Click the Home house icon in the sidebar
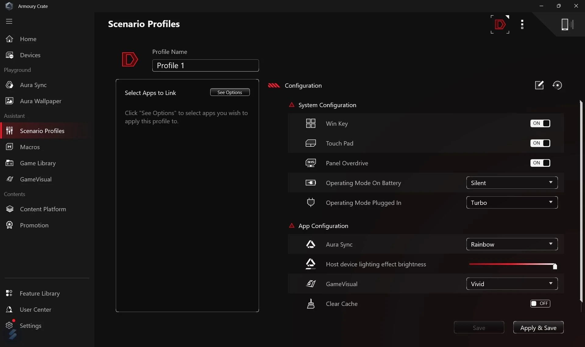 [9, 39]
